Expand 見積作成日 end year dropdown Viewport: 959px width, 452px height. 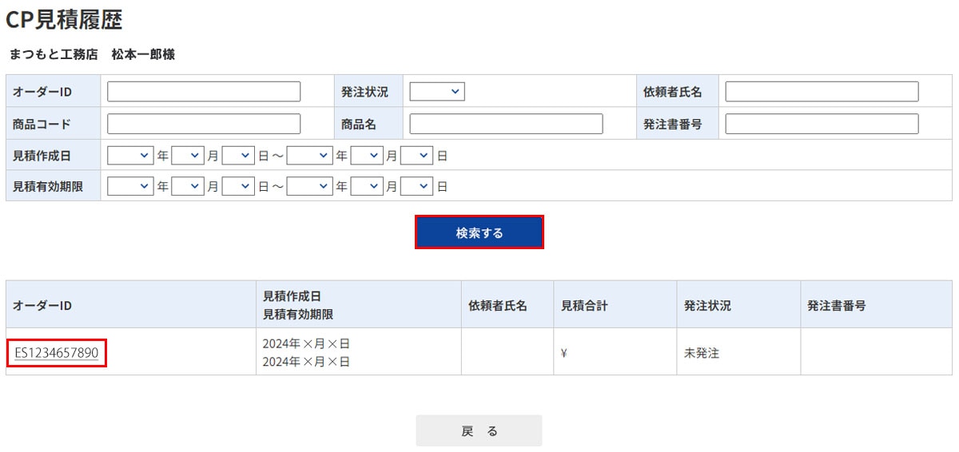click(x=309, y=156)
